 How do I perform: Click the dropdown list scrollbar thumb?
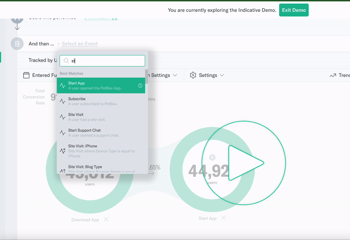coord(147,77)
